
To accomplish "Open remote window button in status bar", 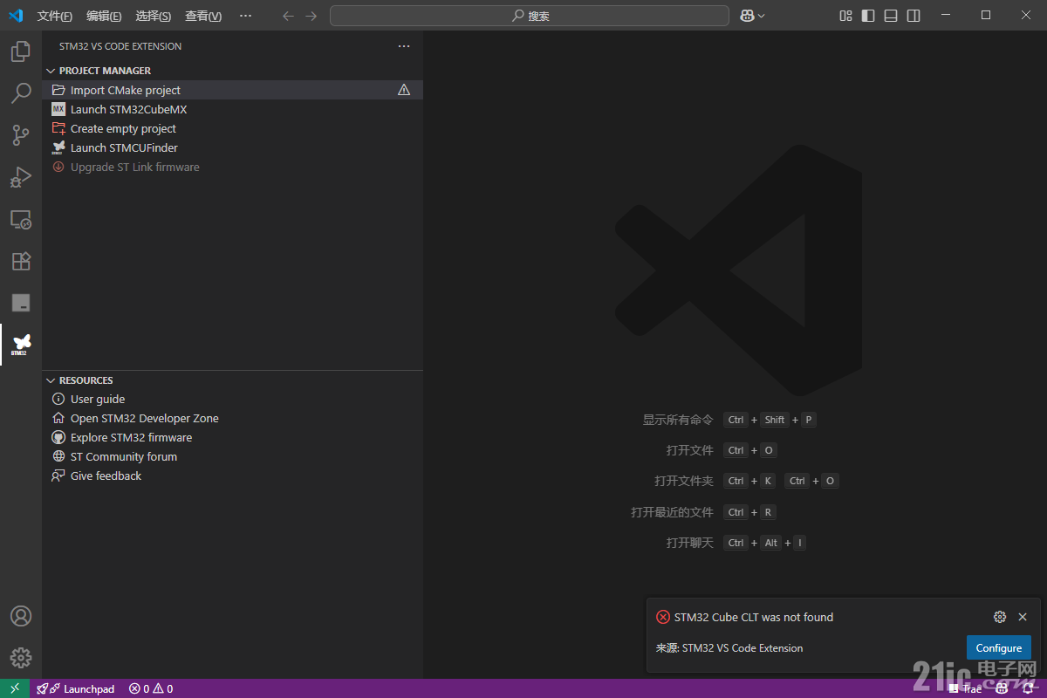I will click(15, 688).
